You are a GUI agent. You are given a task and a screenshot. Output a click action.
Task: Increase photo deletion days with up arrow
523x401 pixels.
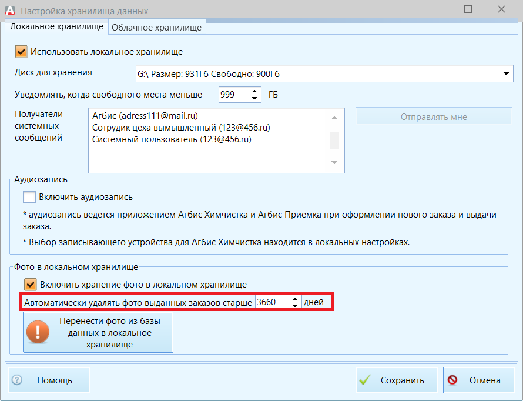[x=295, y=299]
